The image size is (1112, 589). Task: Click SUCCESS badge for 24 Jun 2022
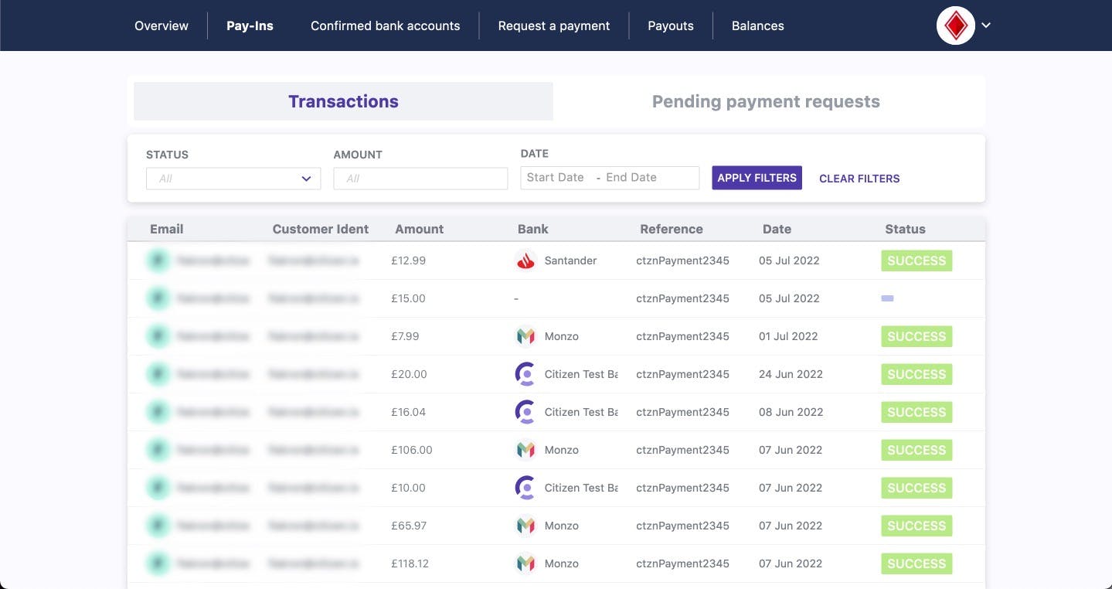tap(916, 374)
